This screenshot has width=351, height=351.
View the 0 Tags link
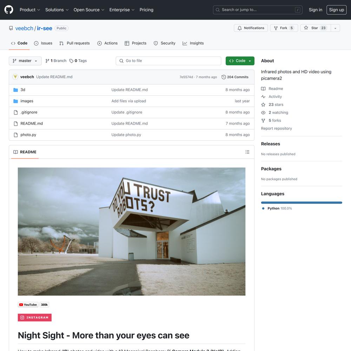coord(78,61)
